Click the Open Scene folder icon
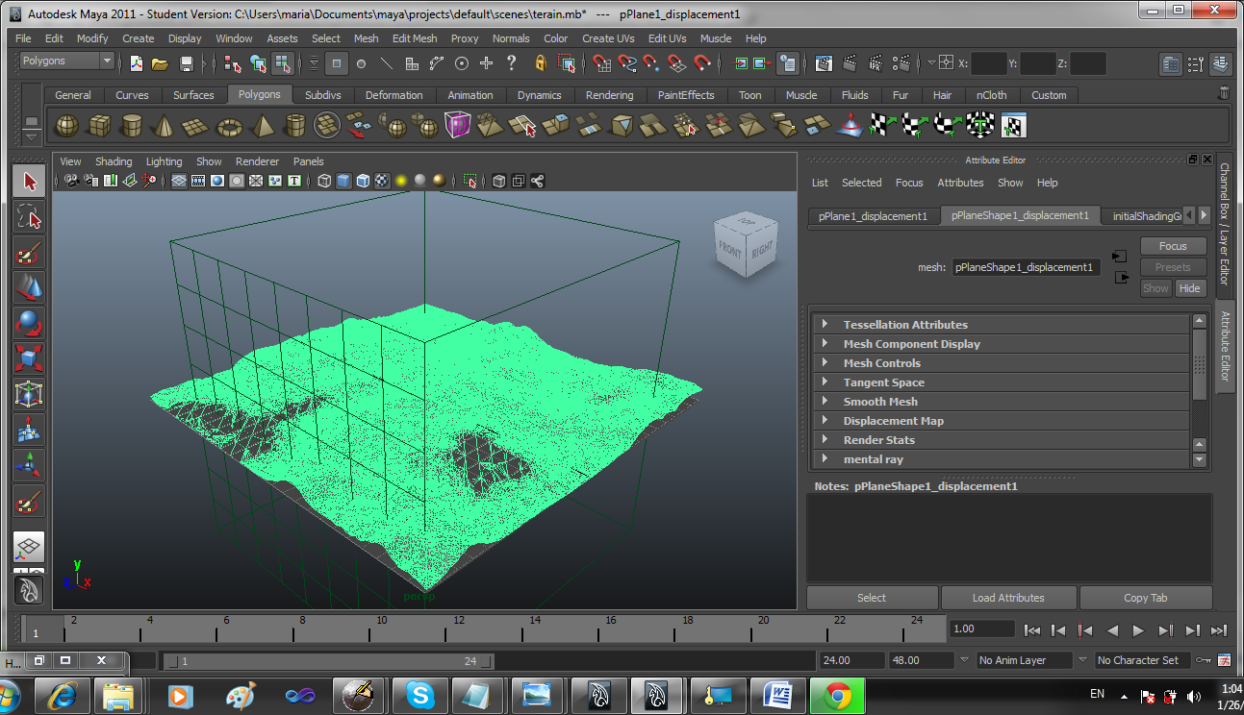 161,63
